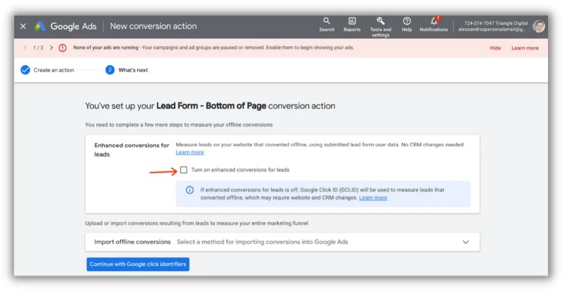Click the 1 / 3 alert counter
Screen dimensions: 563x294
tap(38, 47)
